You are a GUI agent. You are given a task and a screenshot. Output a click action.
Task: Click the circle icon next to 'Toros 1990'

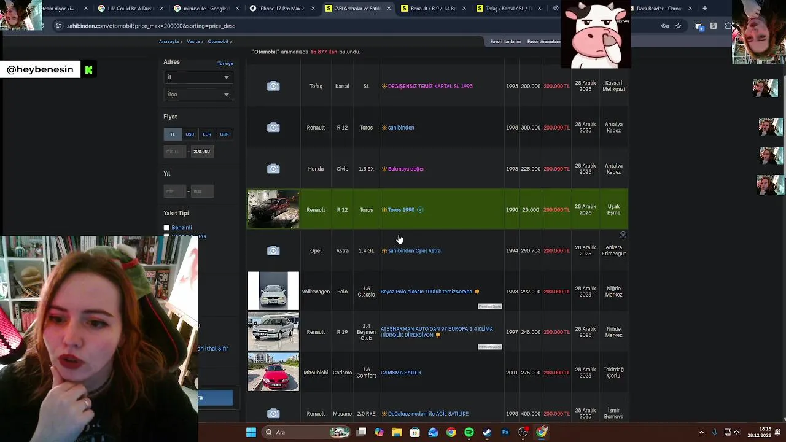(x=420, y=210)
